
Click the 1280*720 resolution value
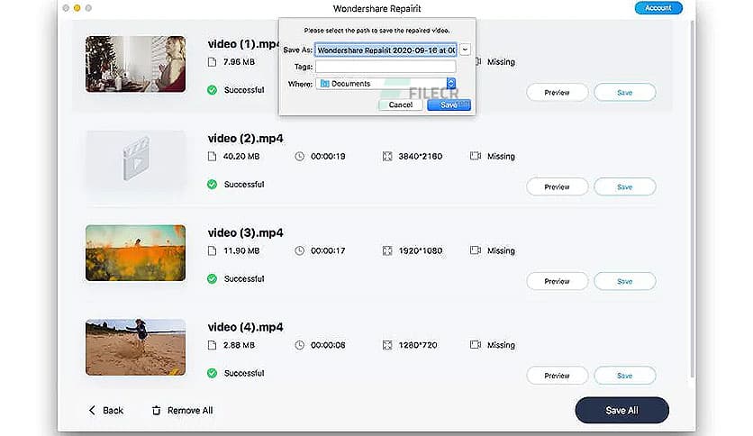tap(418, 345)
